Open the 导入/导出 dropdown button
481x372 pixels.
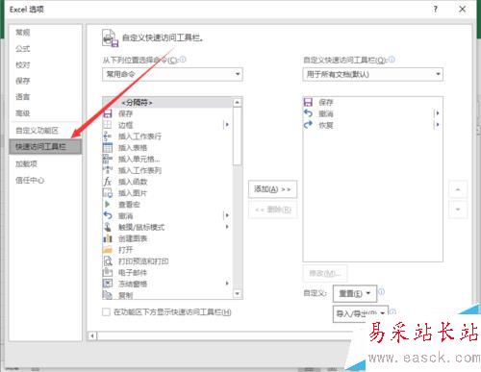point(361,313)
